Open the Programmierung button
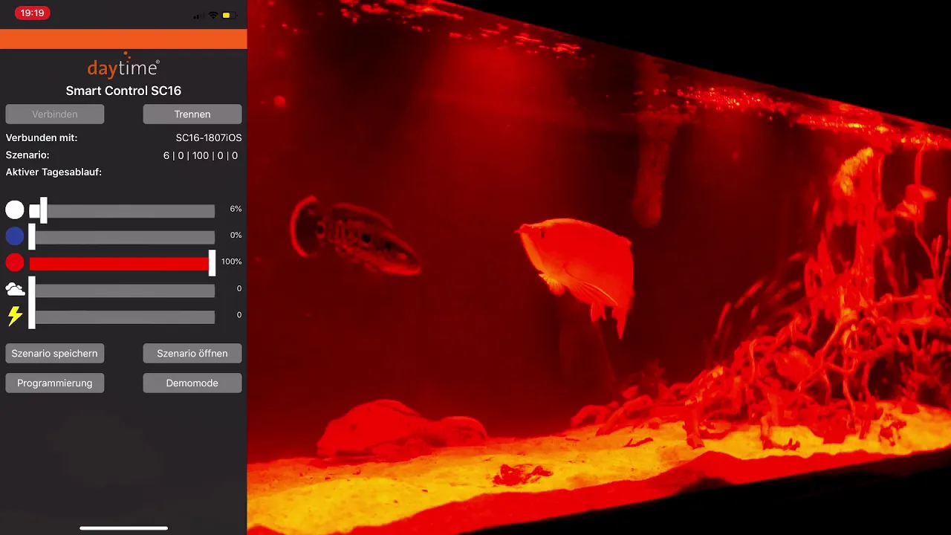Image resolution: width=951 pixels, height=535 pixels. click(x=55, y=383)
